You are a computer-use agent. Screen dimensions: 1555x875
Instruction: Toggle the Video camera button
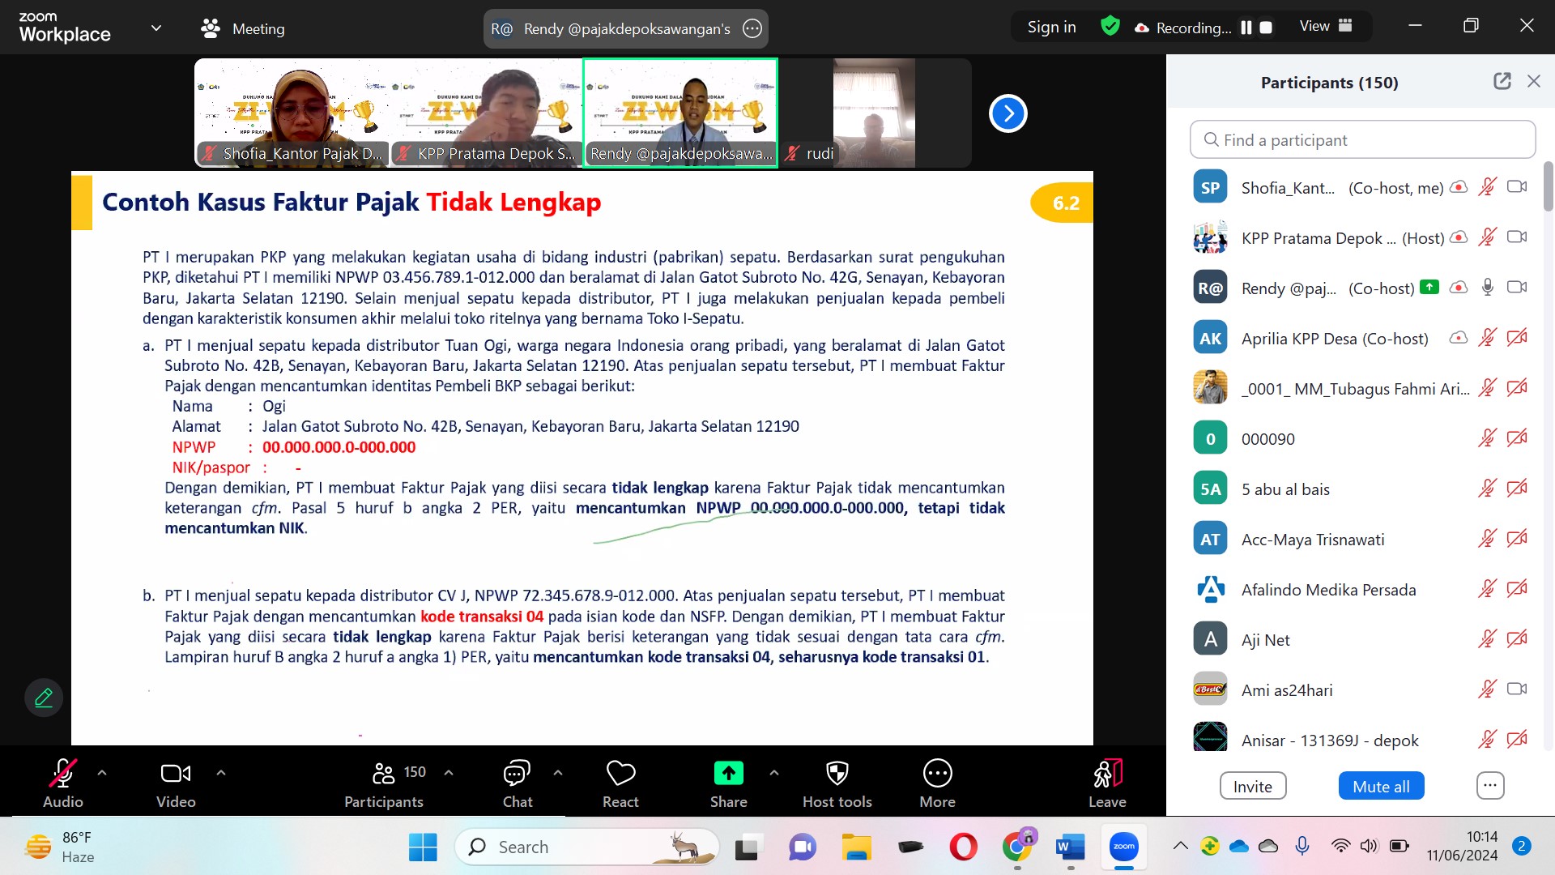point(176,774)
